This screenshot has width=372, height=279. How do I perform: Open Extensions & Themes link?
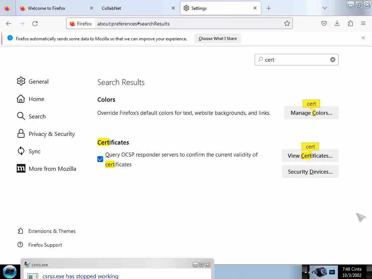pos(46,231)
